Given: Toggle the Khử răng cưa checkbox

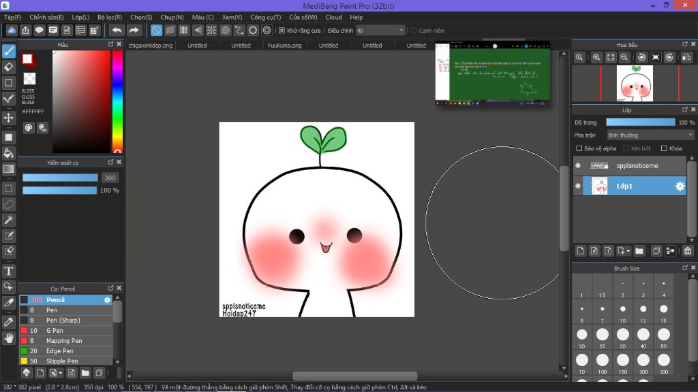Looking at the screenshot, I should point(282,31).
